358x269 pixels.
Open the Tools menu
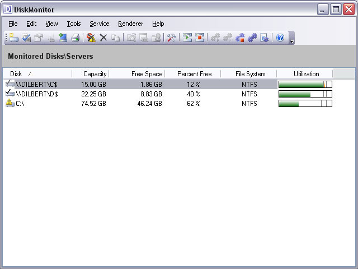pos(74,24)
